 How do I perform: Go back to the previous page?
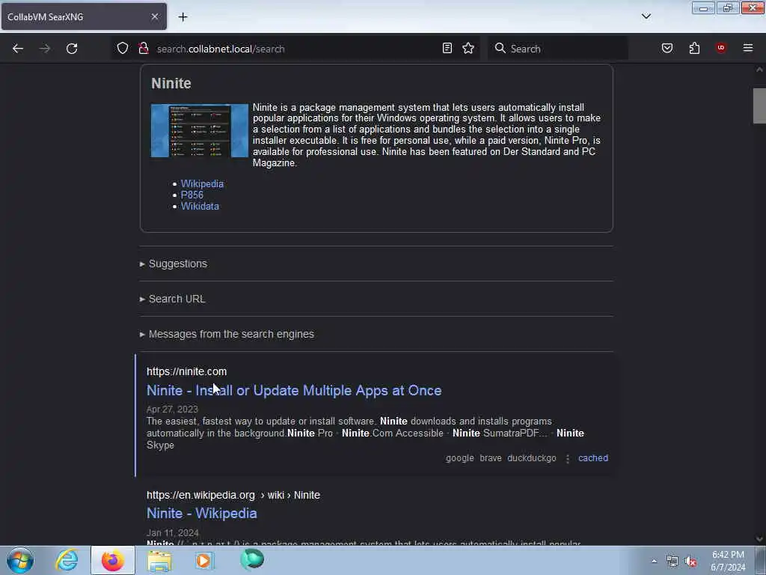click(x=18, y=49)
